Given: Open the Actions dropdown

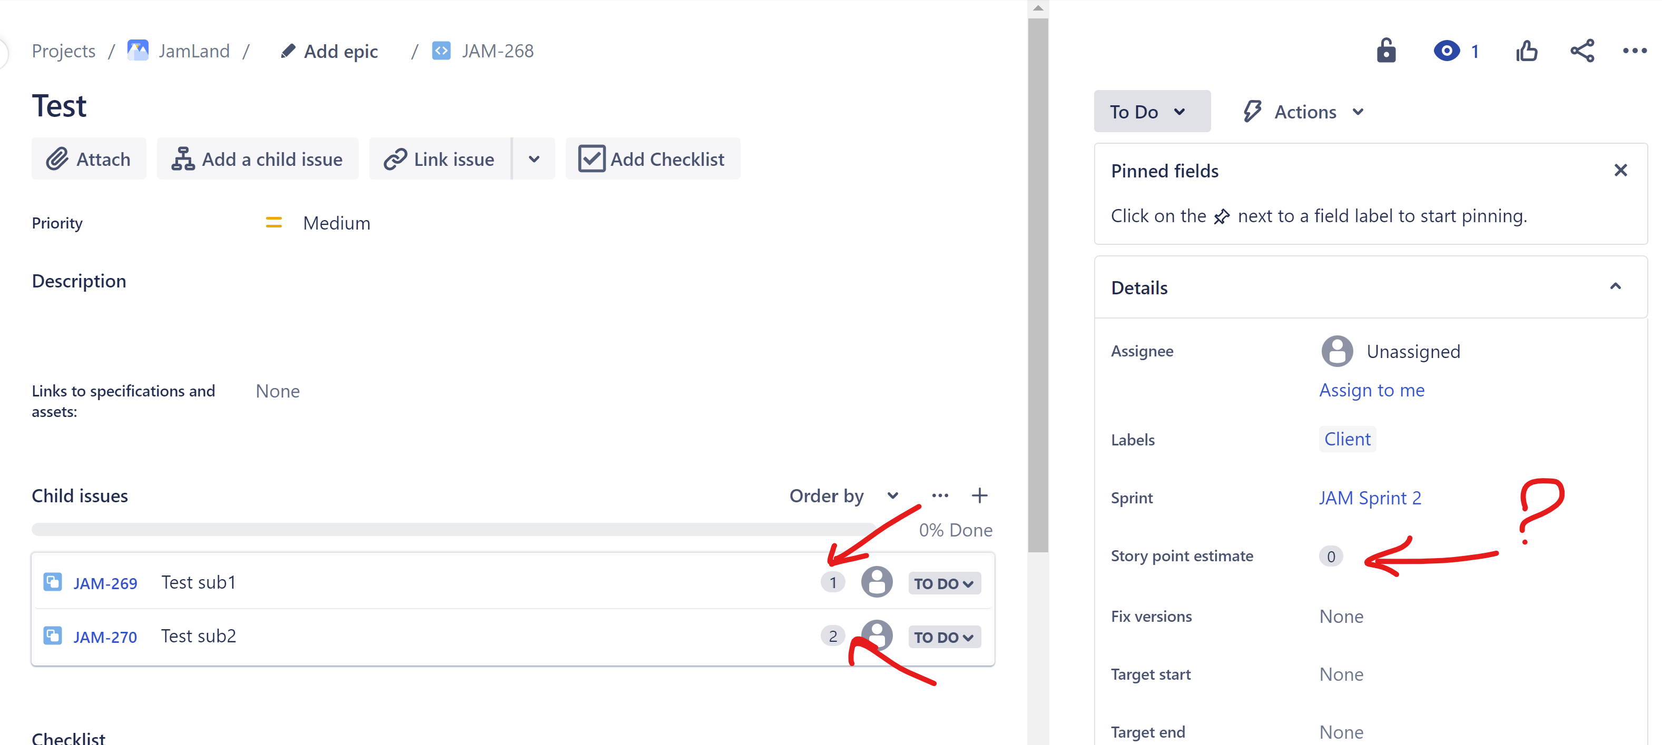Looking at the screenshot, I should coord(1304,112).
